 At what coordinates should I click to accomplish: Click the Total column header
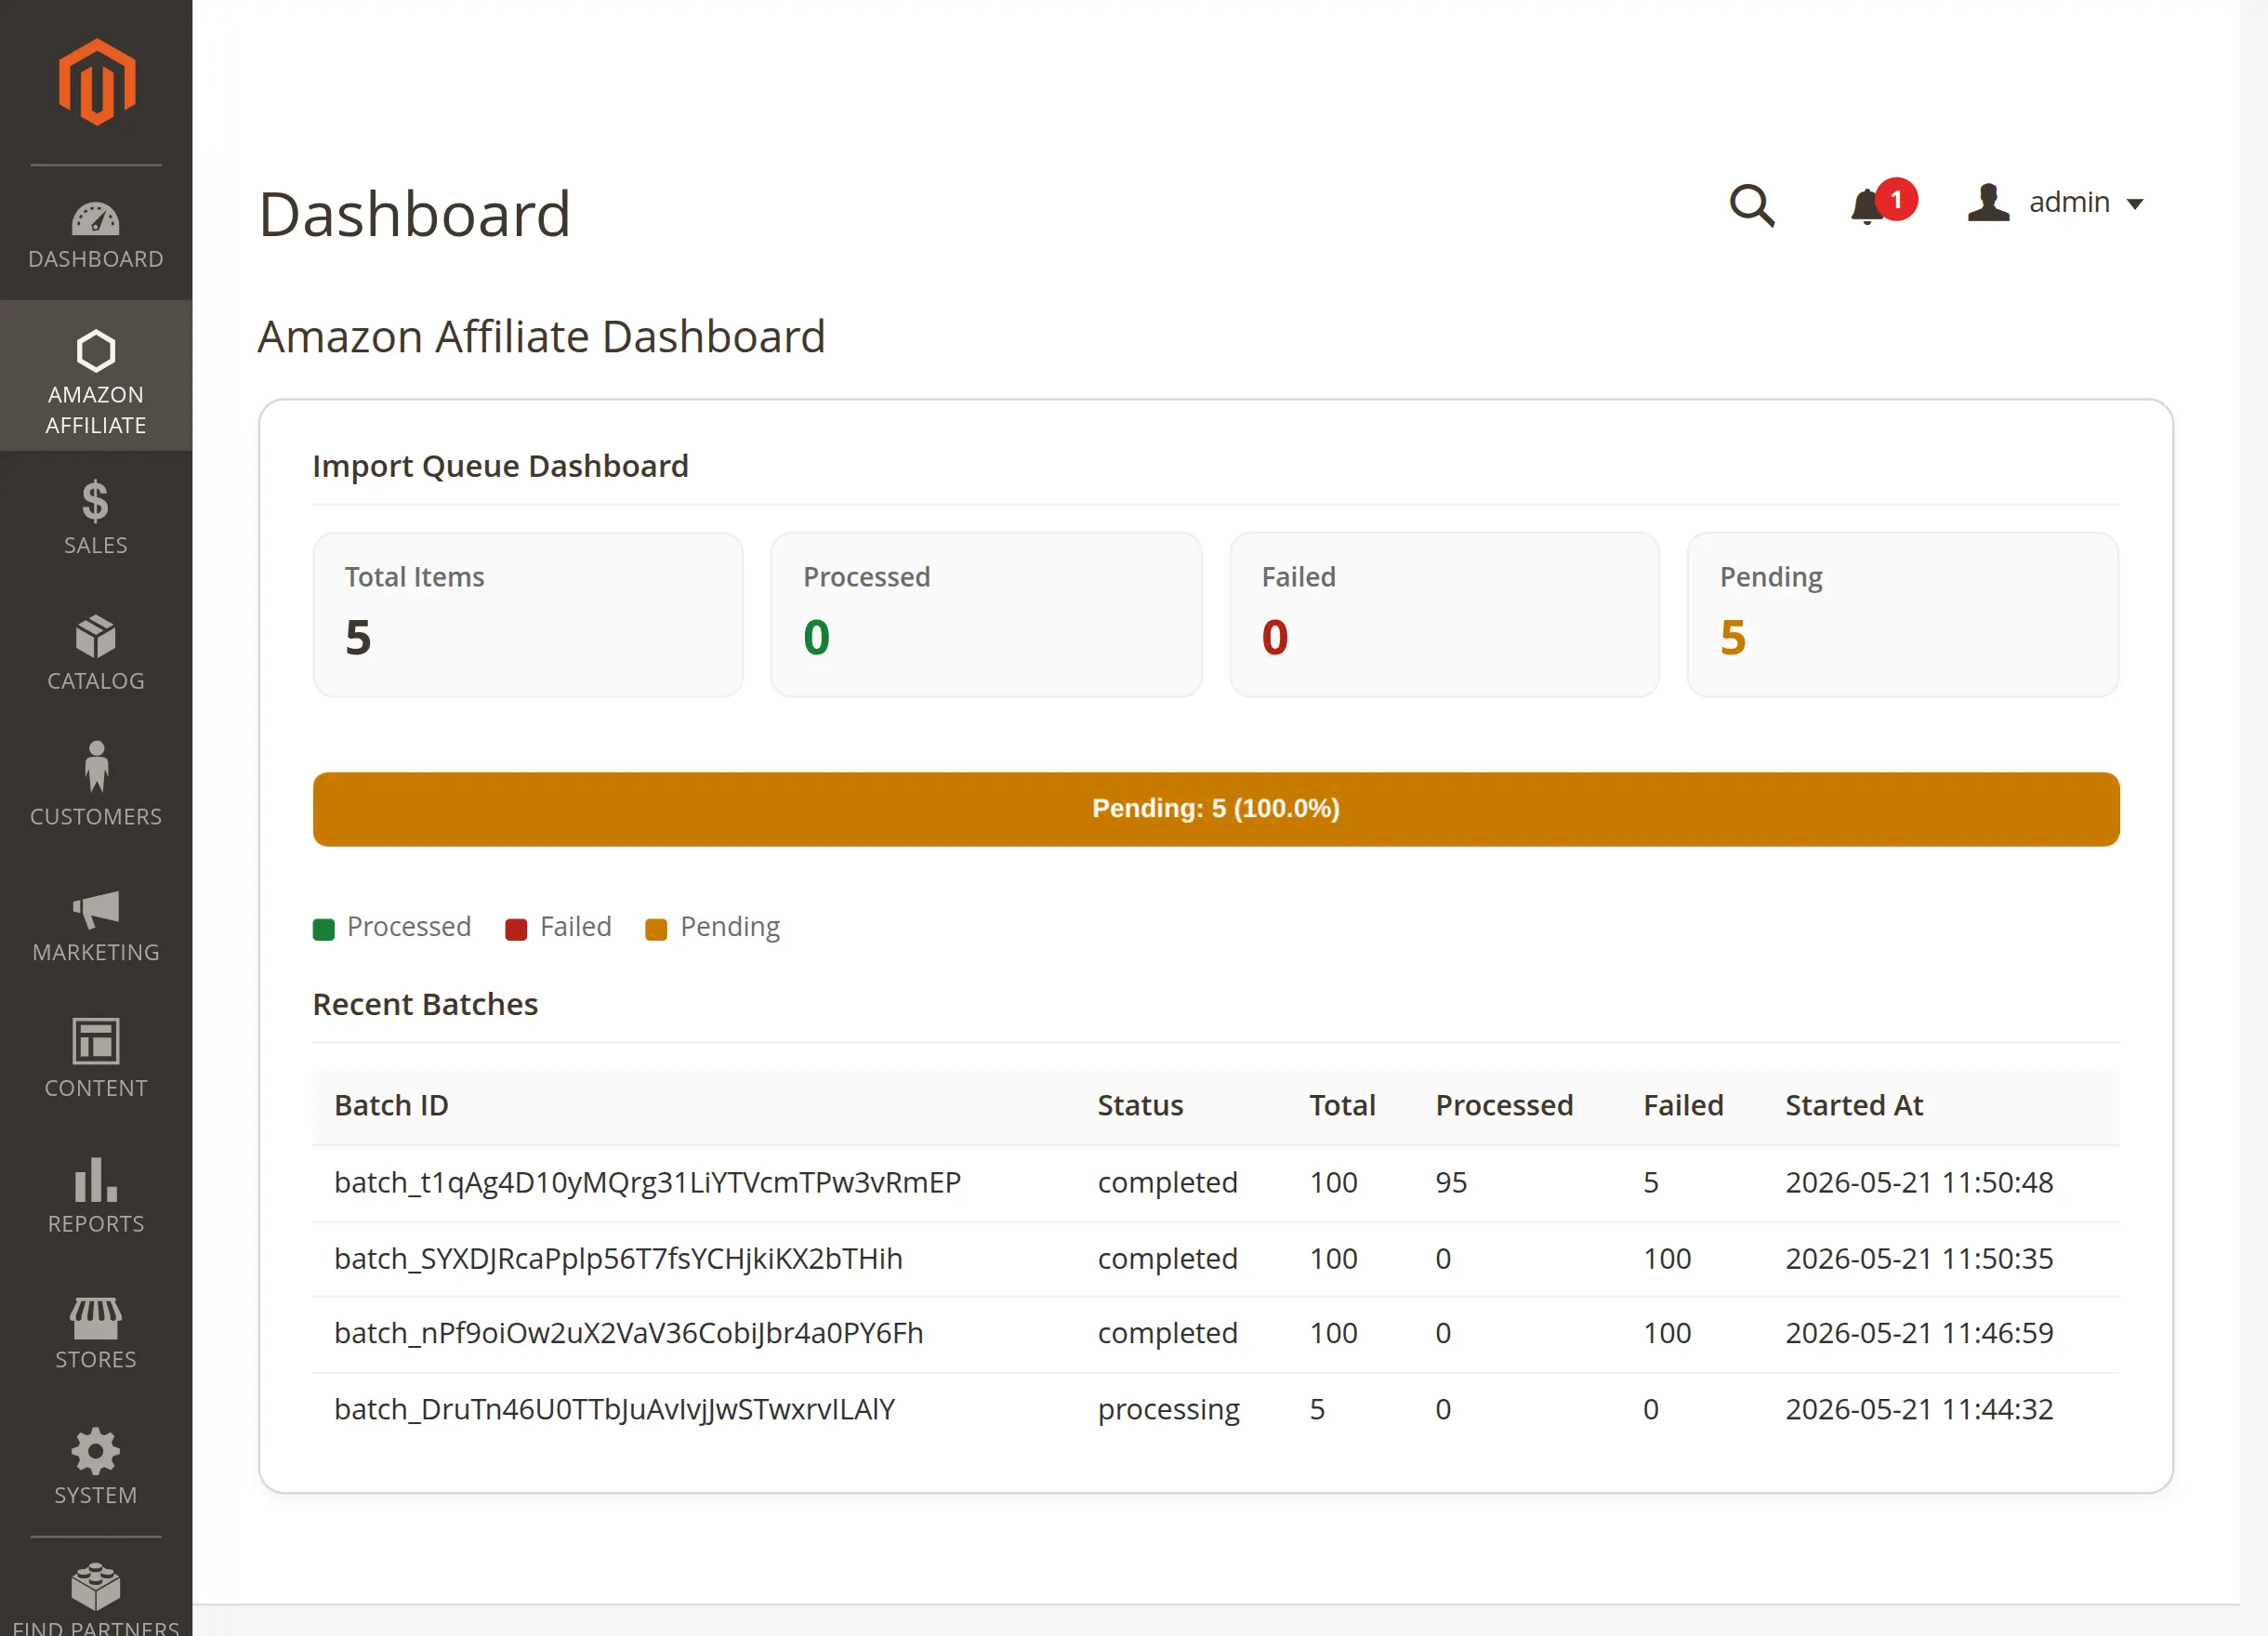pos(1343,1105)
